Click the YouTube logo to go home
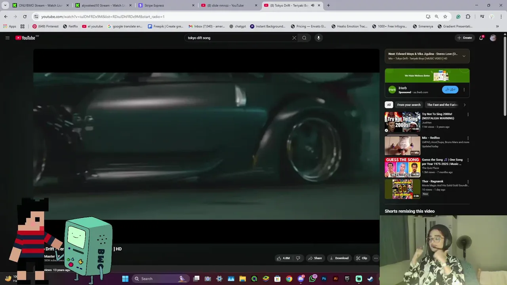This screenshot has width=507, height=285. (x=25, y=38)
